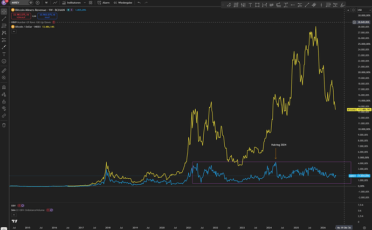
Task: Select the horizontal ray tool in favorites bar
Action: tap(293, 5)
